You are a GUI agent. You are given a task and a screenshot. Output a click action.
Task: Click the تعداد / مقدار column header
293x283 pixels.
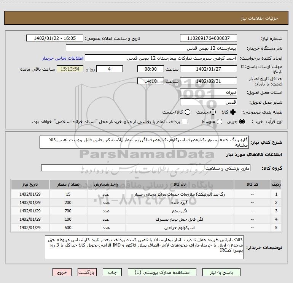point(68,184)
